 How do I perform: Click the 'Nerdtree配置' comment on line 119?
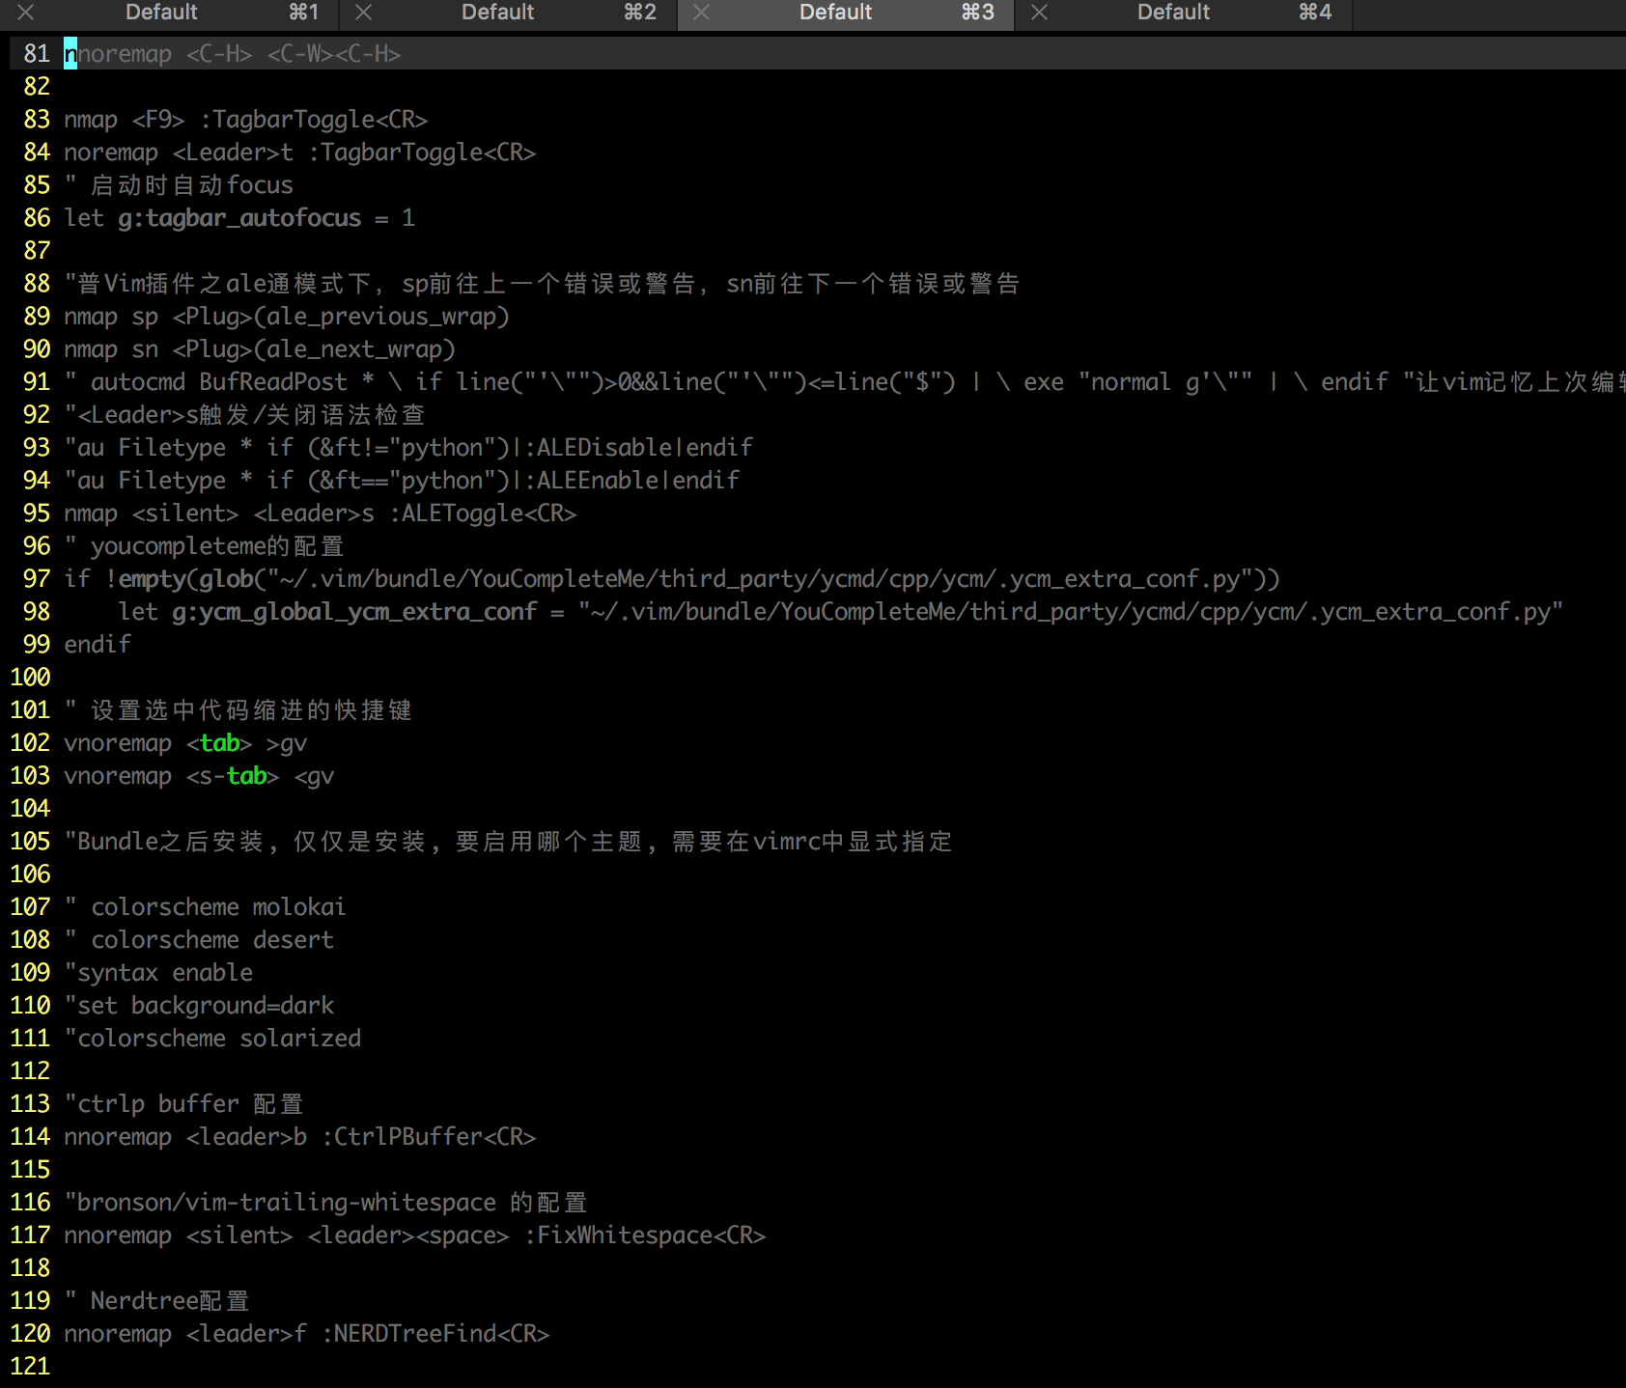click(157, 1301)
